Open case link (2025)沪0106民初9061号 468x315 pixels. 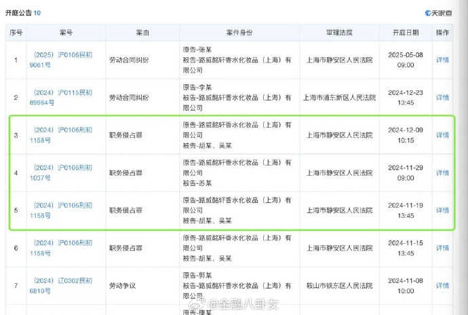[61, 60]
